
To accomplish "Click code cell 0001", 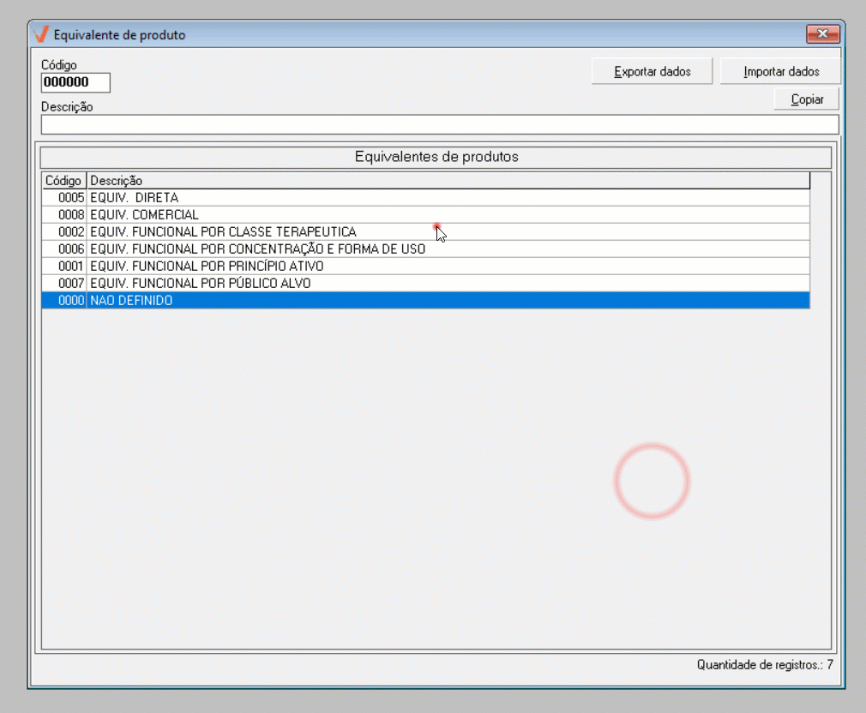I will click(64, 266).
